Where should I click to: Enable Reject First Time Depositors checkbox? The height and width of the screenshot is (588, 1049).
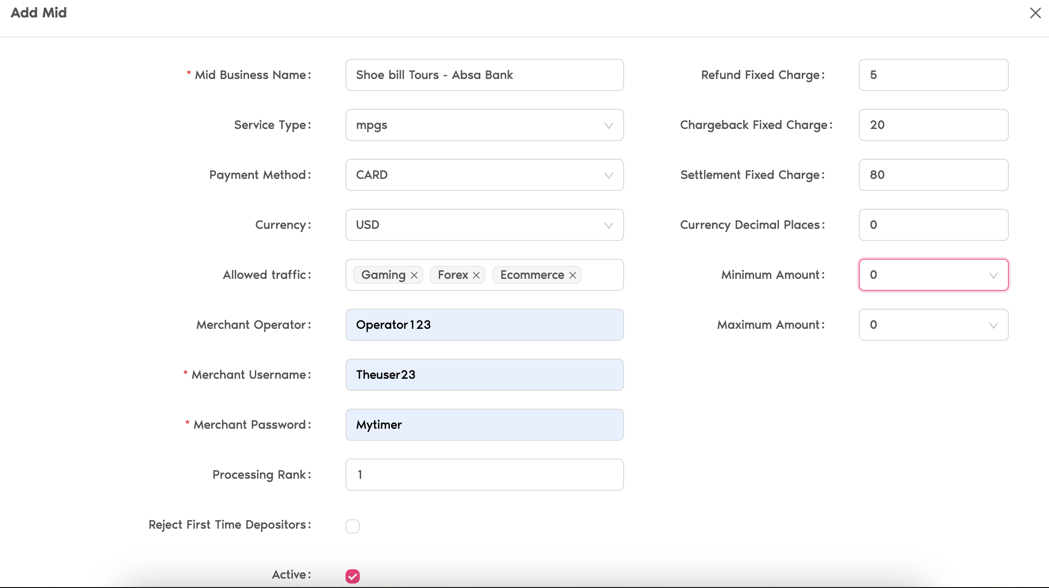(x=353, y=526)
